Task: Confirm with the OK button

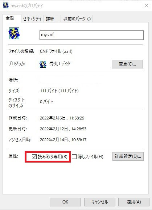Action: click(x=65, y=202)
